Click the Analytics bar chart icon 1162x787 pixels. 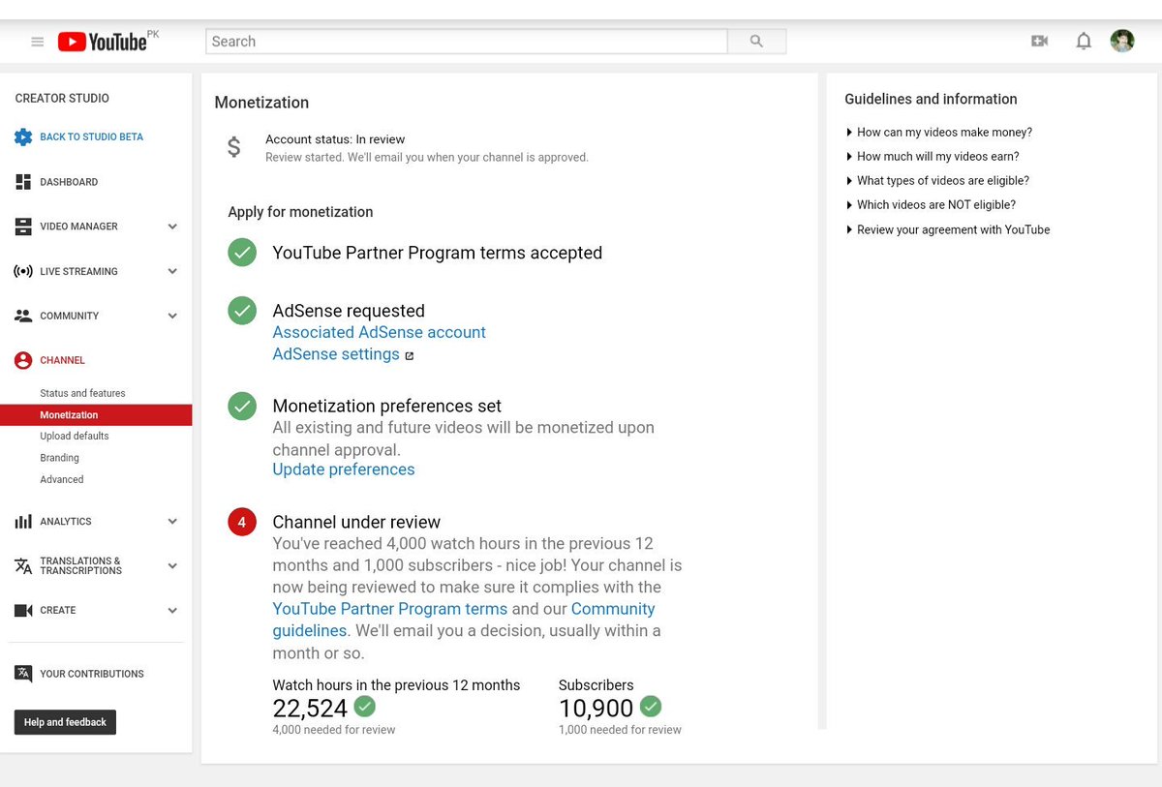click(x=23, y=522)
